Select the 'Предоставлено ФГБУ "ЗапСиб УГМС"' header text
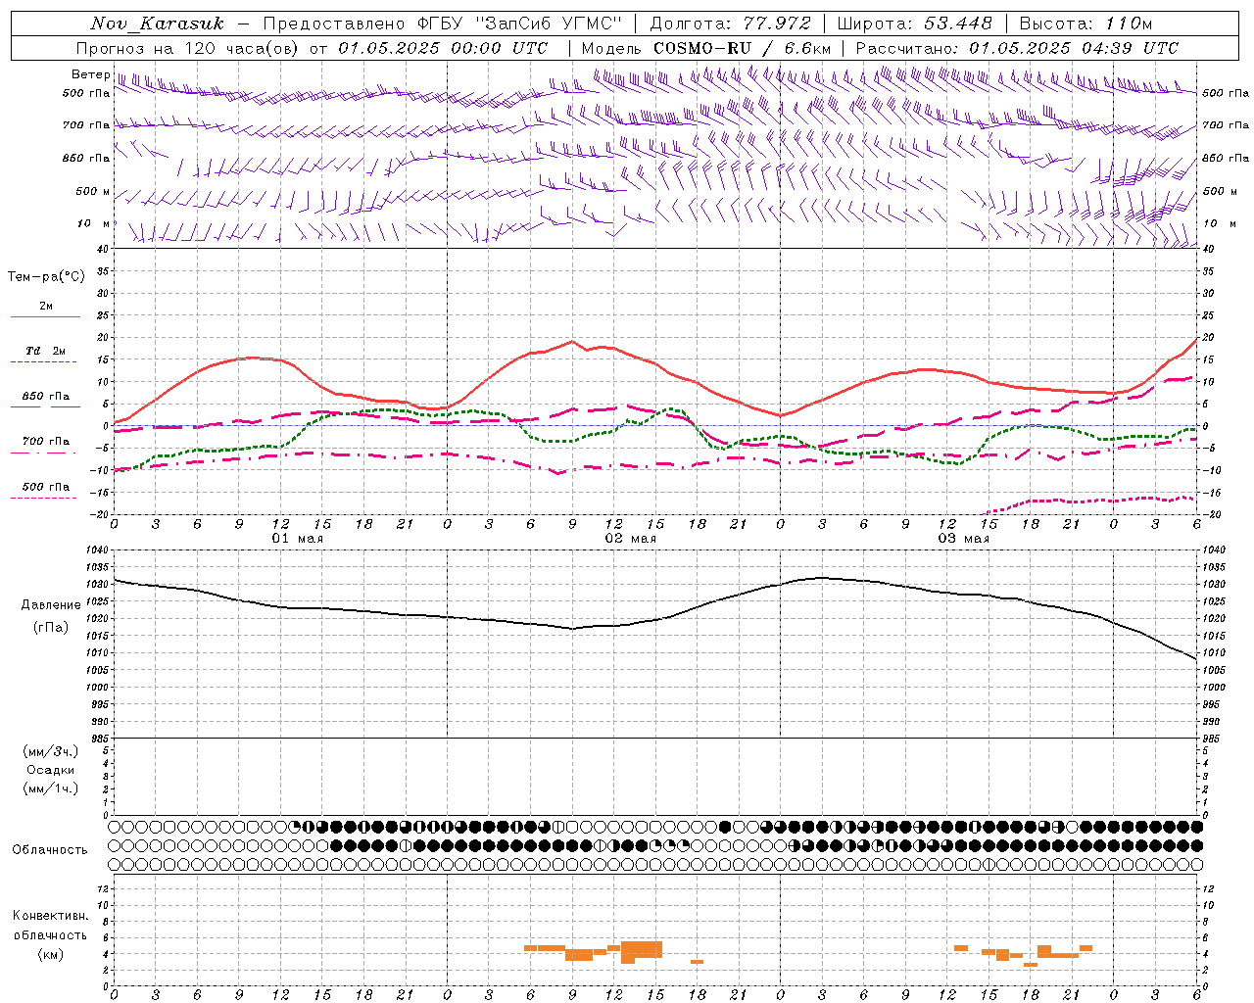1254x1003 pixels. pos(443,24)
